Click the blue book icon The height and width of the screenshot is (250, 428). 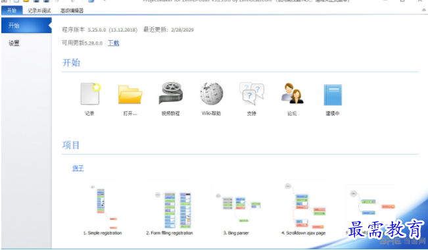click(x=333, y=95)
